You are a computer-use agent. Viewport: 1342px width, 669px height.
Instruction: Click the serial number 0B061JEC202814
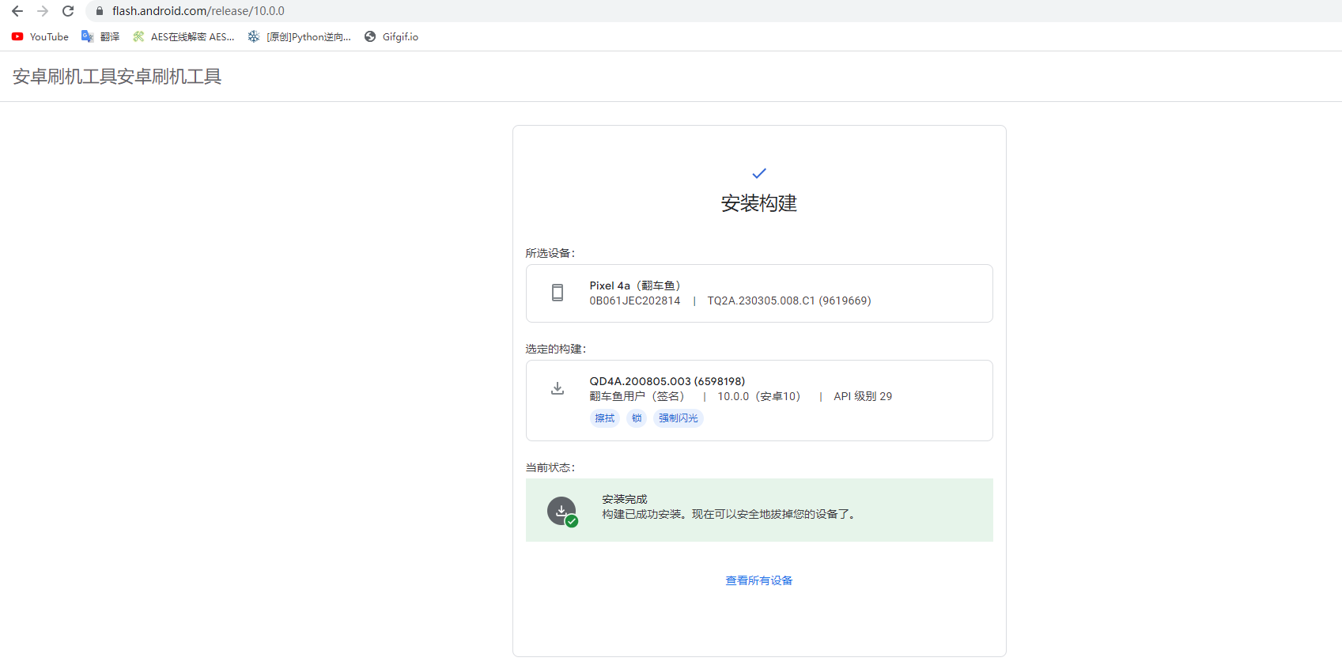(x=635, y=300)
